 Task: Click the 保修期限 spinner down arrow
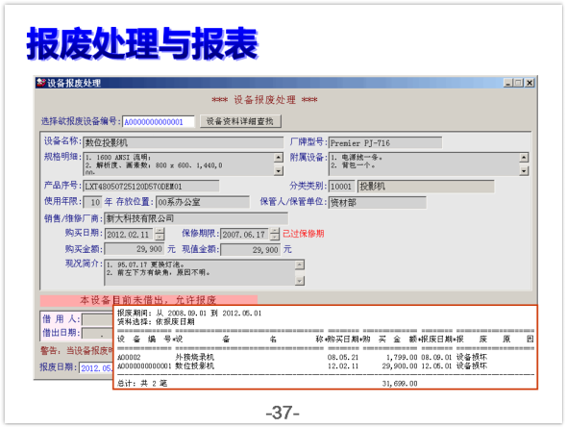(275, 237)
